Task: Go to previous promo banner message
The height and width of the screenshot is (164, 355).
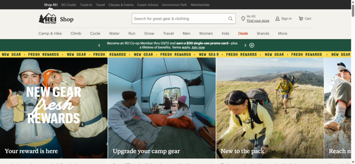Action: [x=99, y=45]
